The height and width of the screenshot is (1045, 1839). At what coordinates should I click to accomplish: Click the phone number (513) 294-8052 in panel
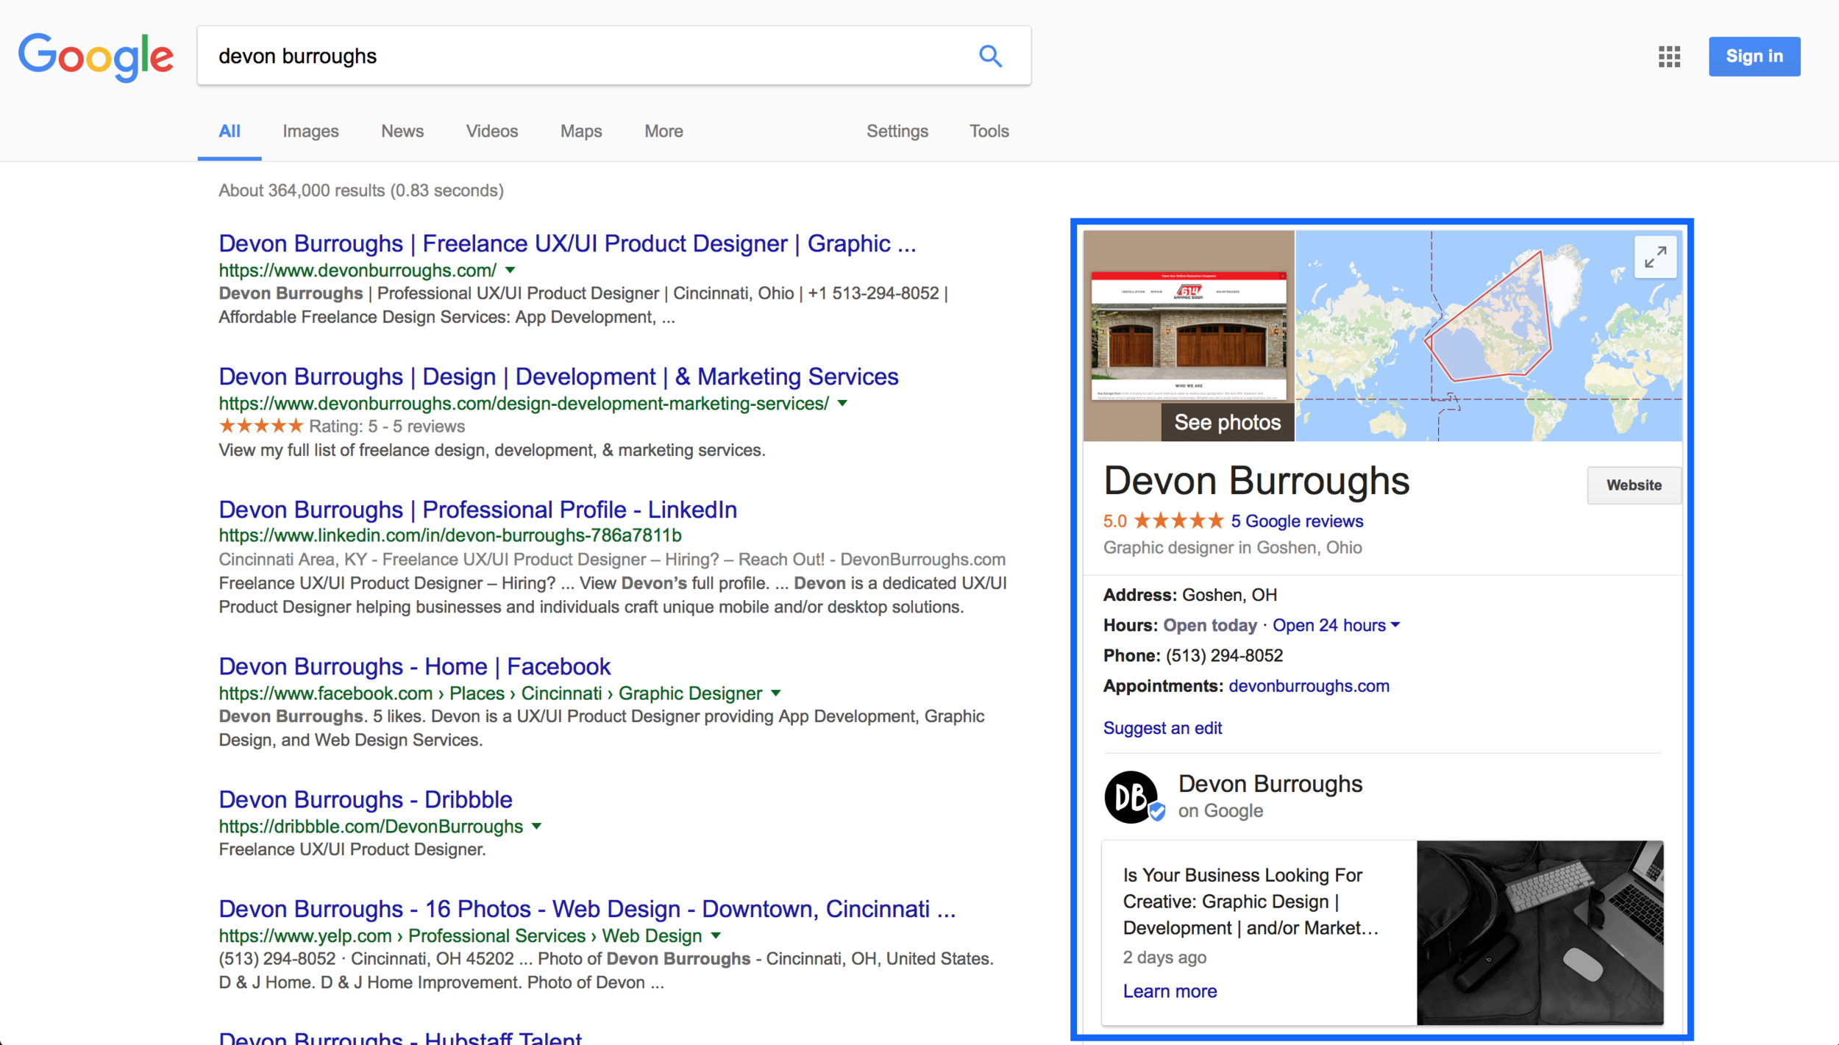[x=1224, y=655]
